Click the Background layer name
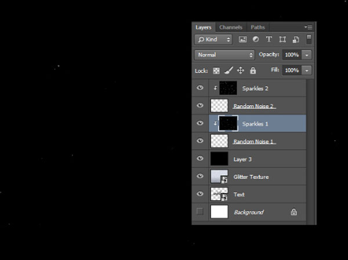348x260 pixels. 249,212
